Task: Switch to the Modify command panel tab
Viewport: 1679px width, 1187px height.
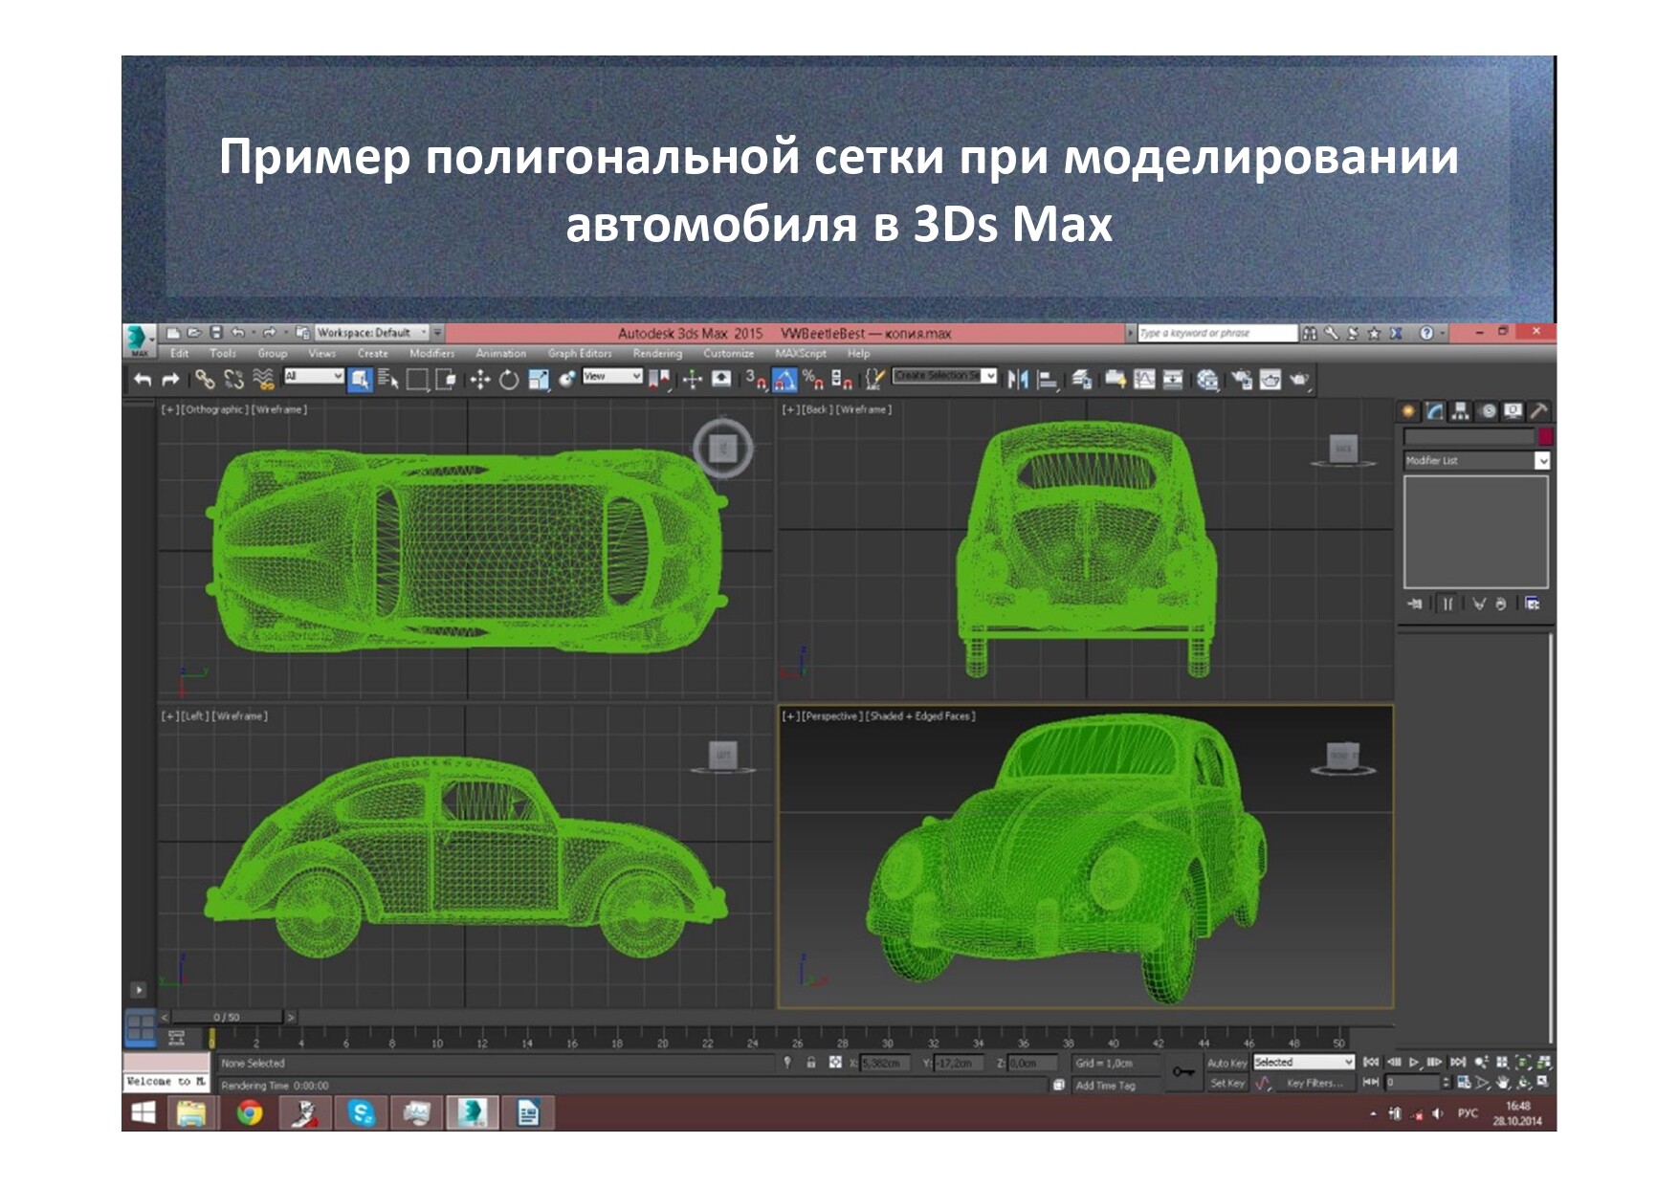Action: tap(1434, 411)
